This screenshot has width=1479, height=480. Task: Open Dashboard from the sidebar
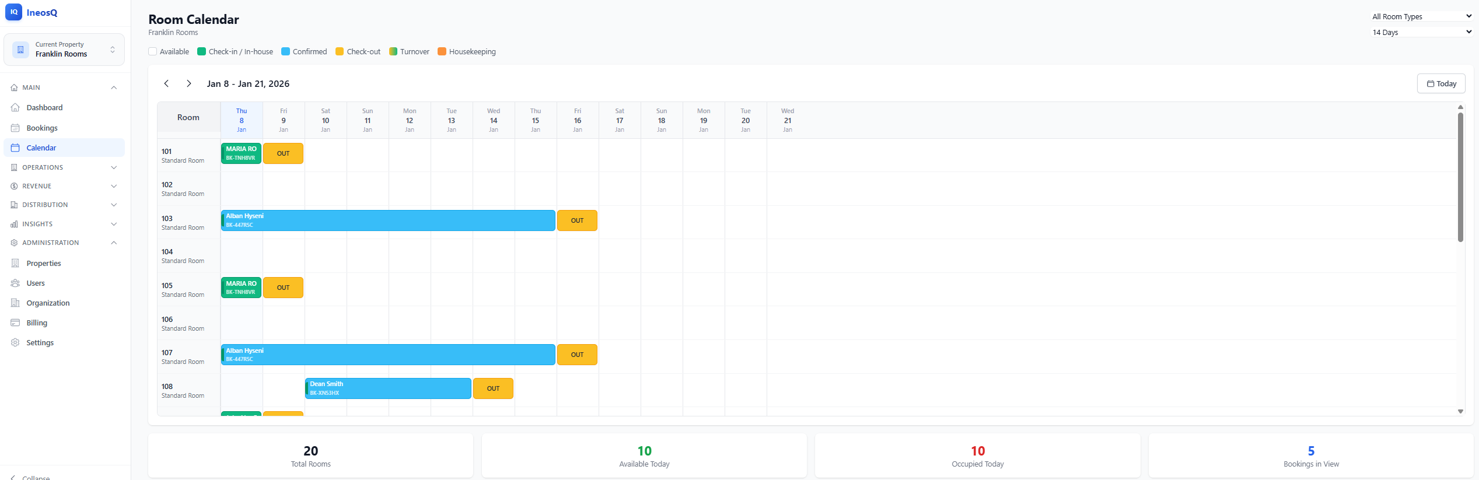pos(64,107)
